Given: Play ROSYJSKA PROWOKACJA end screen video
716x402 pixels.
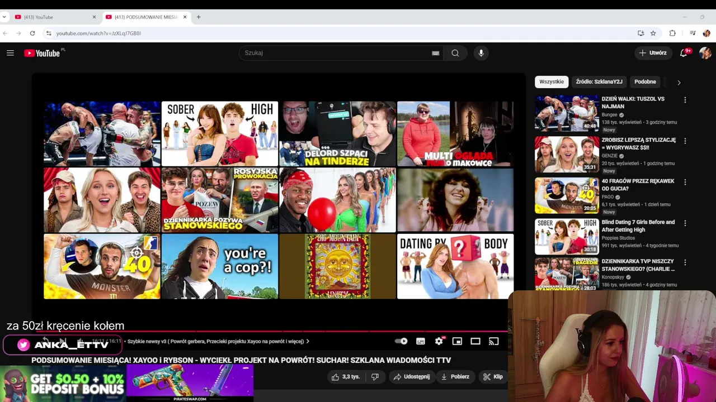Looking at the screenshot, I should click(220, 200).
